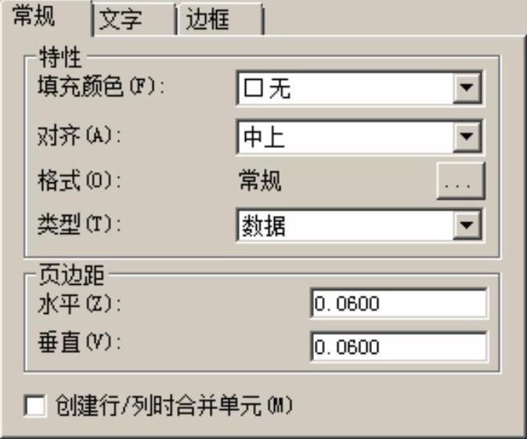This screenshot has width=527, height=439.
Task: Expand the 填充颜色 dropdown arrow
Action: (x=467, y=88)
